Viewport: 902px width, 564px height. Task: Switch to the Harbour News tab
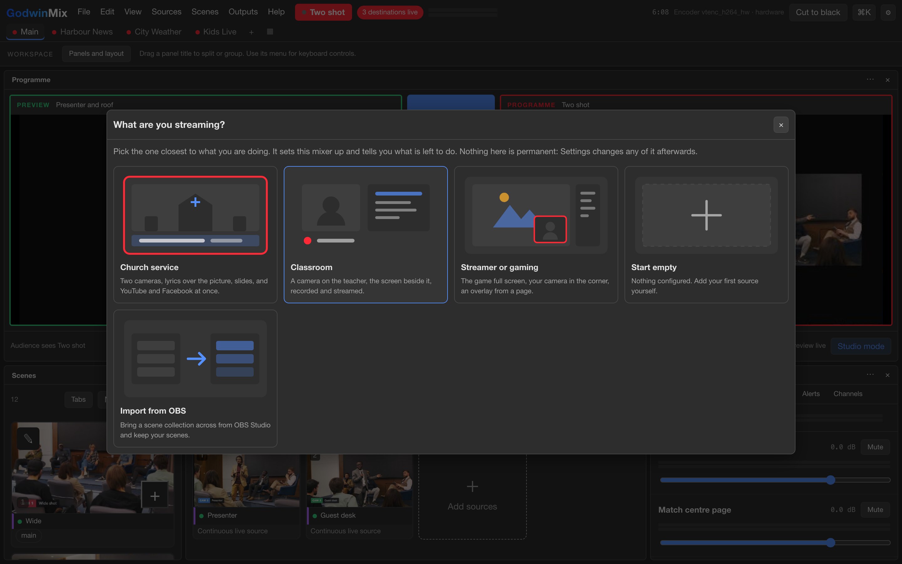(82, 32)
